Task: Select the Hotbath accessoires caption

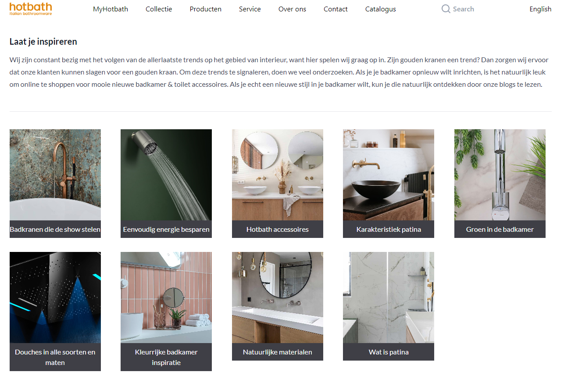Action: coord(278,229)
